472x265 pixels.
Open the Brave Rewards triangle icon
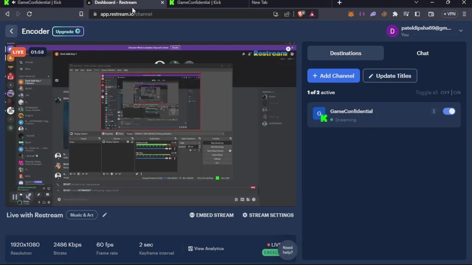pyautogui.click(x=312, y=14)
